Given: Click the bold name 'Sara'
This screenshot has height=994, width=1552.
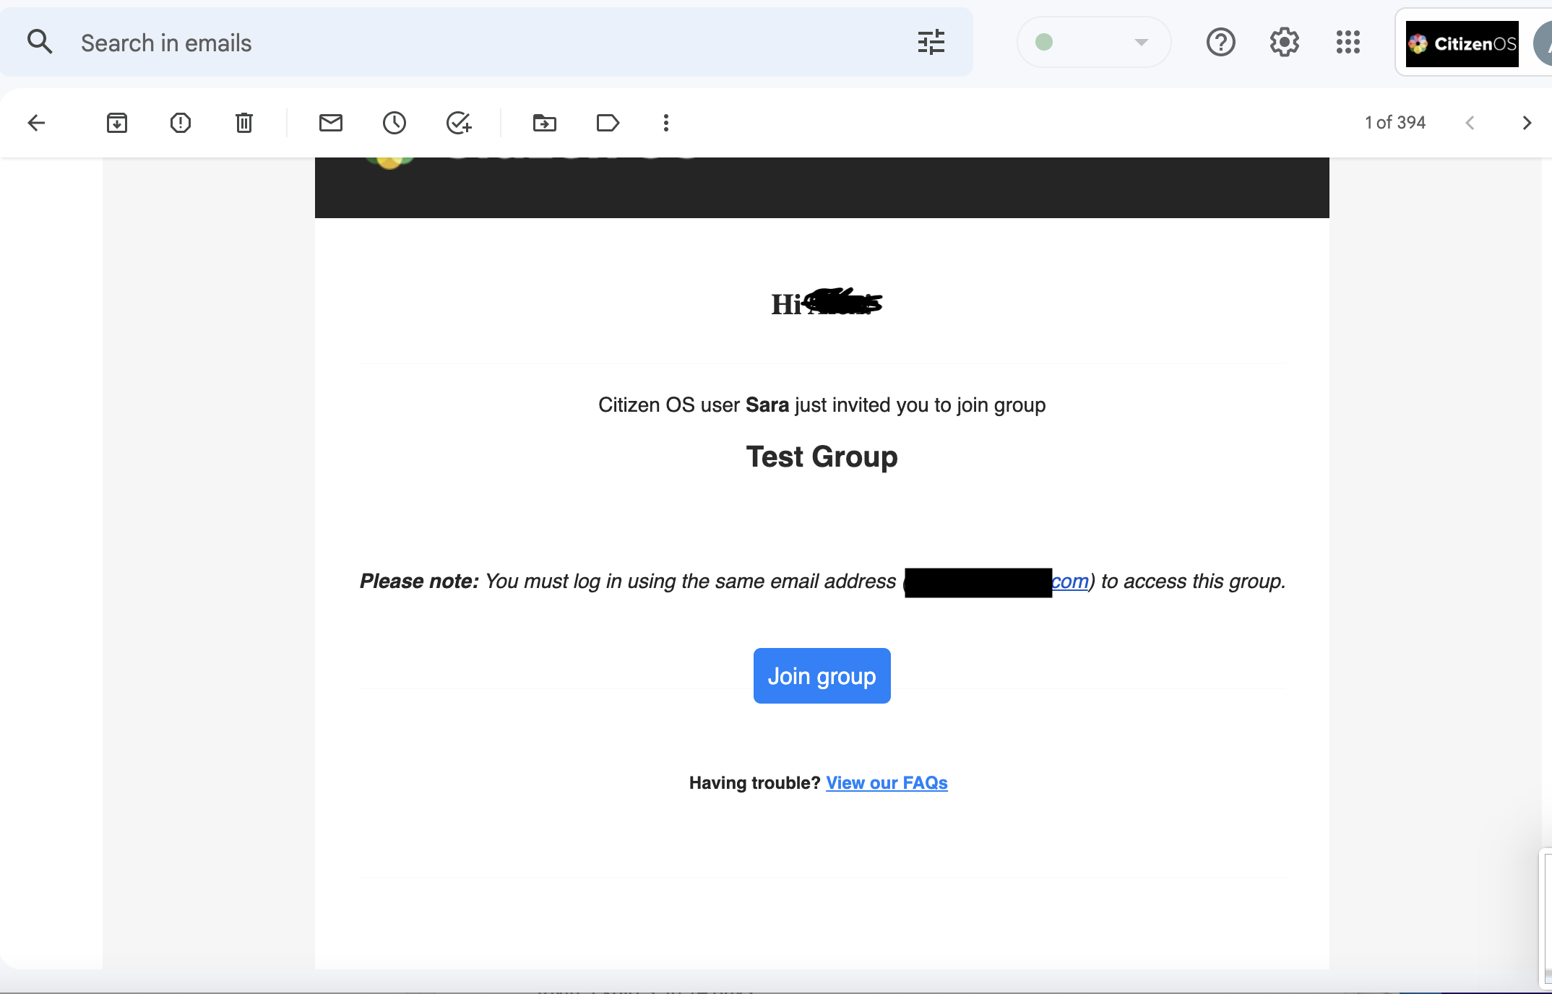Looking at the screenshot, I should tap(767, 405).
